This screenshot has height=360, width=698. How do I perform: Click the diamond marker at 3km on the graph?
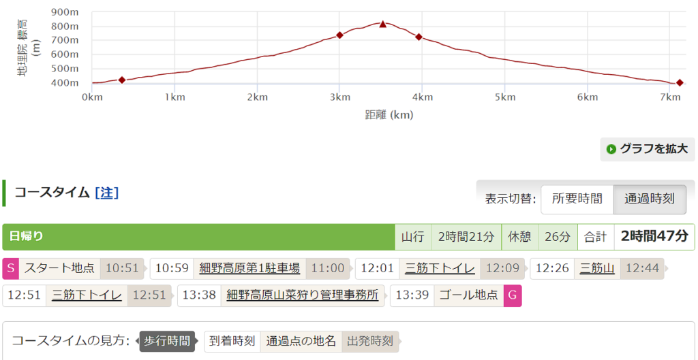(x=339, y=35)
